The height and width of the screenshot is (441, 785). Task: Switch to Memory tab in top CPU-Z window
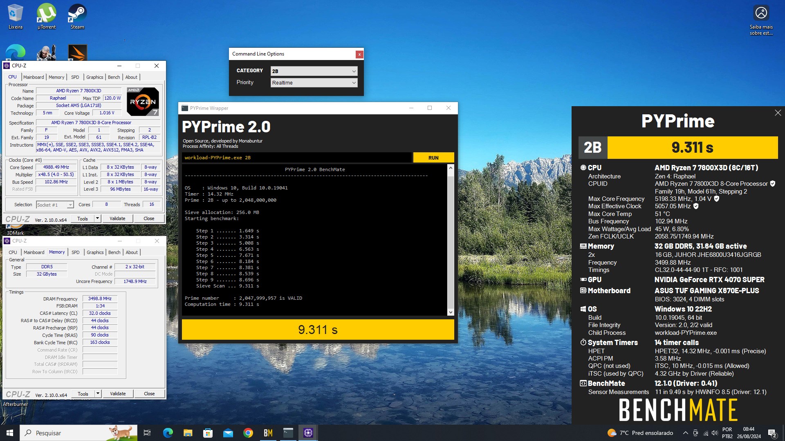56,77
